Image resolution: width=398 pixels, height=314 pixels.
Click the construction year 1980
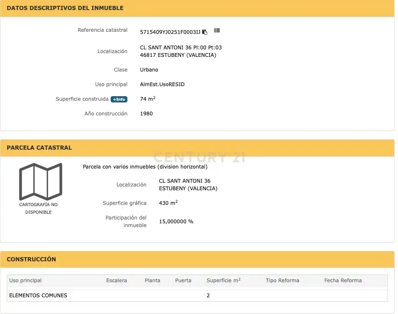[146, 114]
